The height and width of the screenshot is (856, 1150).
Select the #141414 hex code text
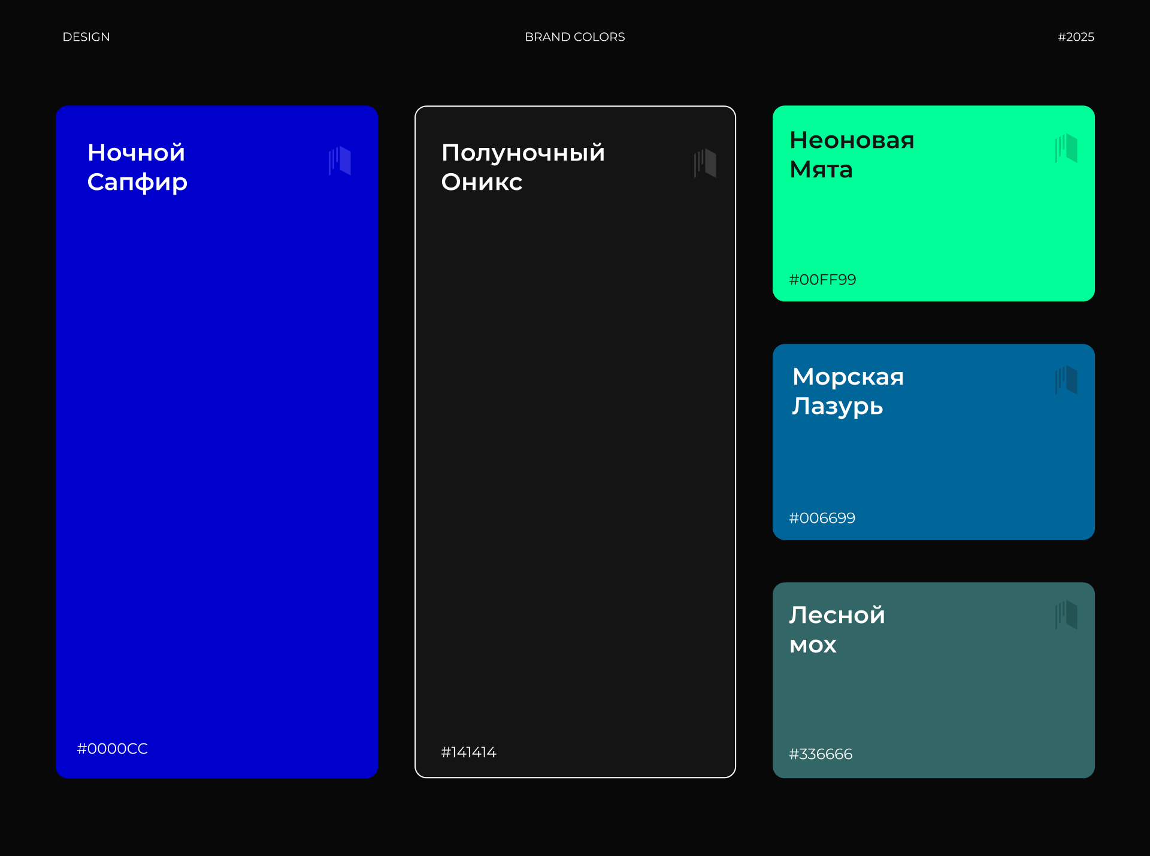(x=468, y=752)
